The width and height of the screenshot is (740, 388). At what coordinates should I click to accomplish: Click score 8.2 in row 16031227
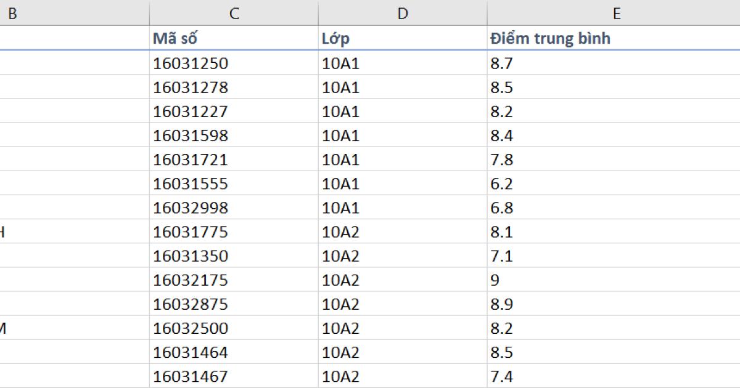614,111
